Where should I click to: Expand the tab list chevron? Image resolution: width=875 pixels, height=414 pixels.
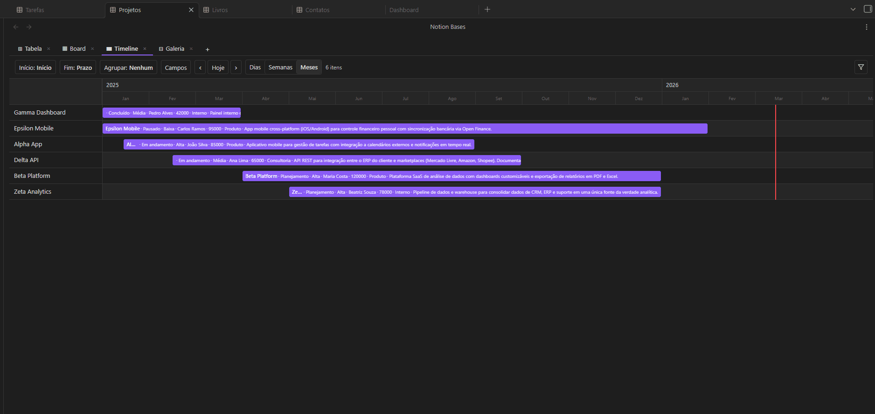click(x=853, y=9)
